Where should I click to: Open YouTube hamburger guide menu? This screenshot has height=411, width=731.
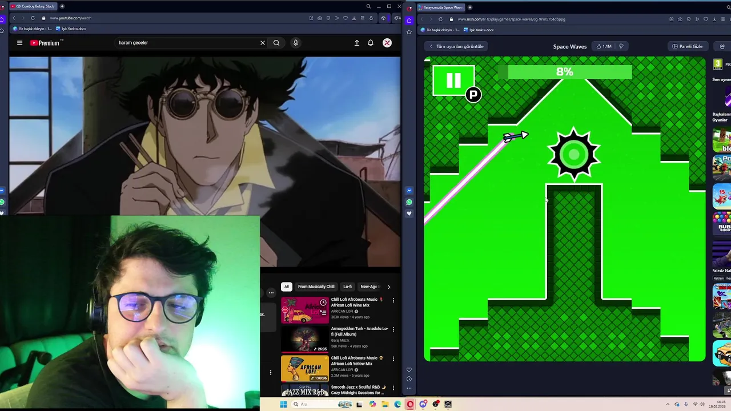click(19, 43)
